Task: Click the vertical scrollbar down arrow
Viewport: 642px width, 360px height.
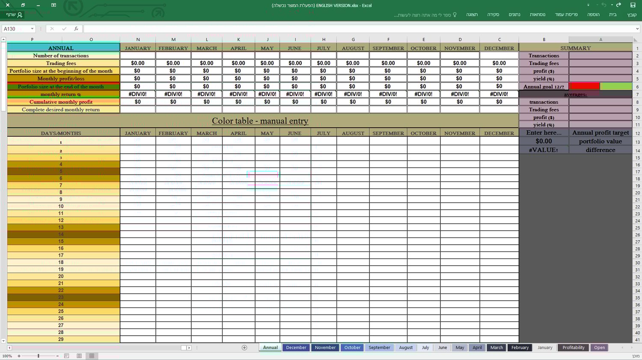Action: (x=3, y=341)
